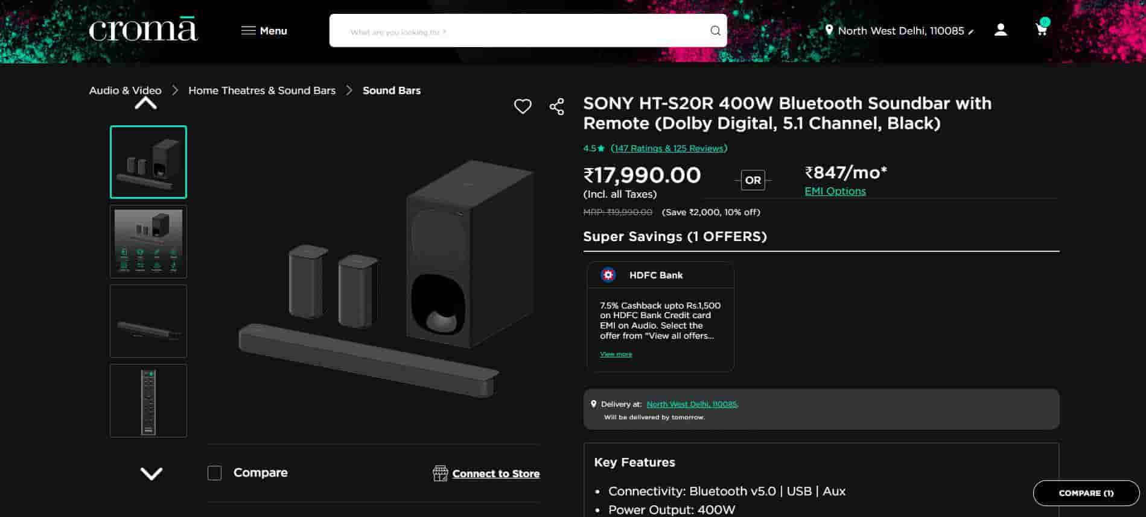Open the 147 Ratings & 125 Reviews link
The image size is (1146, 517).
tap(669, 148)
